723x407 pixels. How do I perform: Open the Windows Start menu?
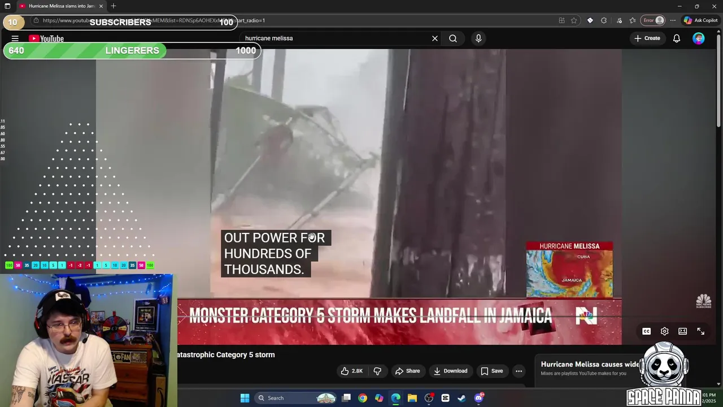pos(245,398)
